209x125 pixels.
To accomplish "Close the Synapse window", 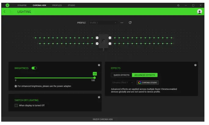I will click(200, 5).
